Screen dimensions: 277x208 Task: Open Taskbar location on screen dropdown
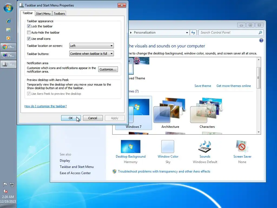pyautogui.click(x=91, y=45)
